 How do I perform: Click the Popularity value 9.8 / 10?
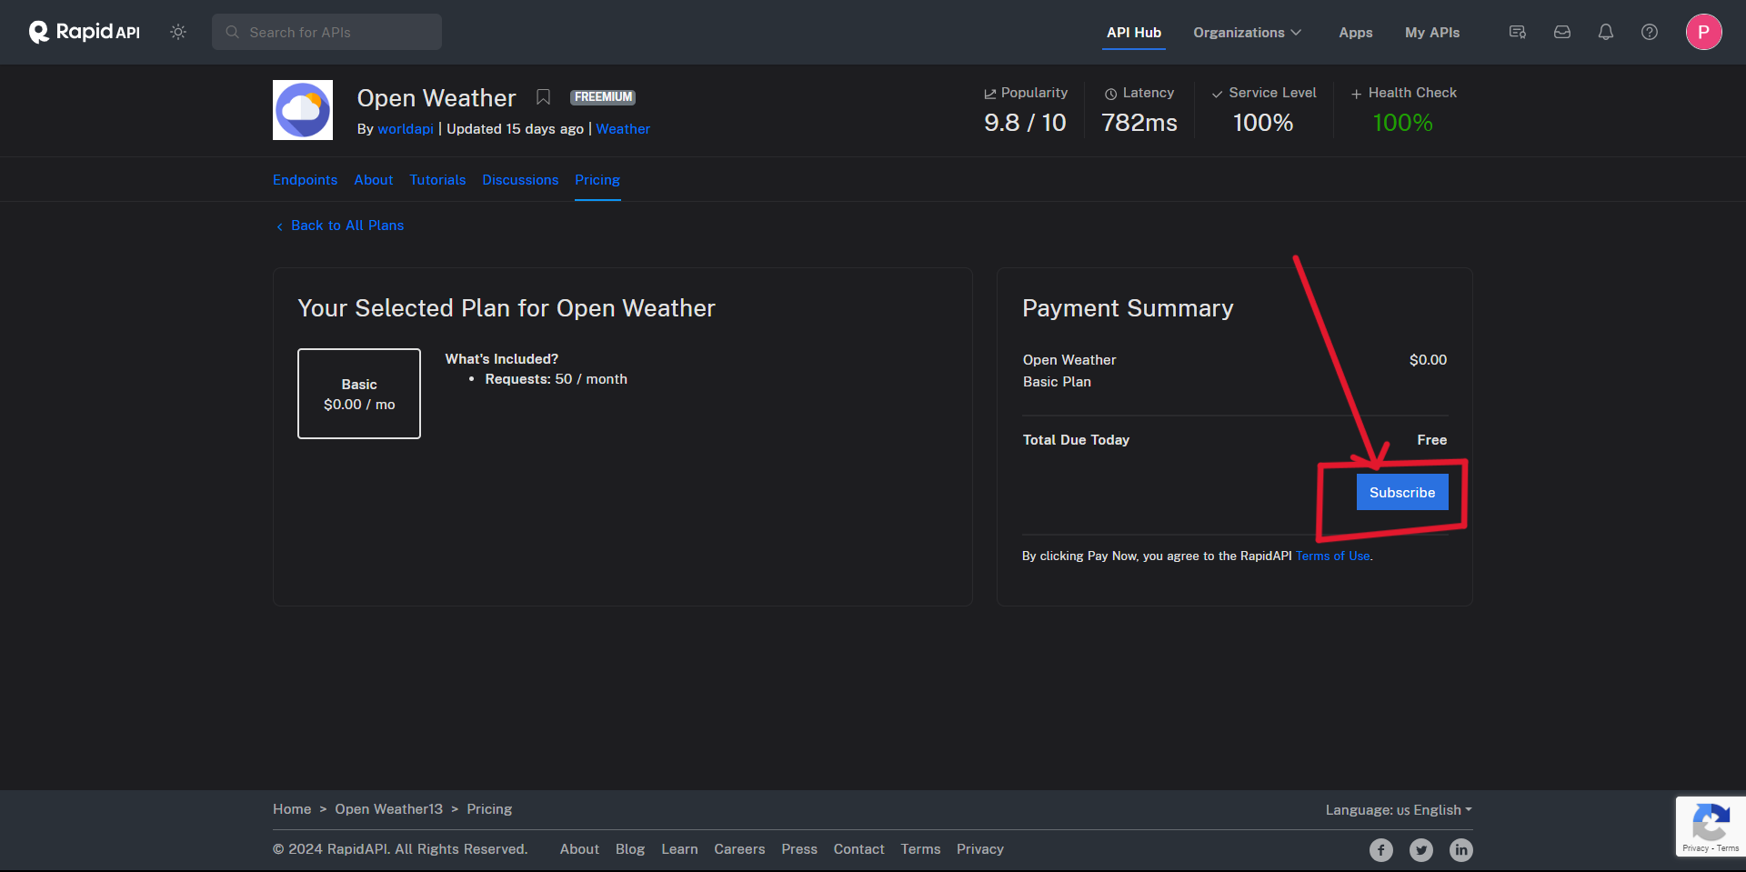coord(1025,123)
